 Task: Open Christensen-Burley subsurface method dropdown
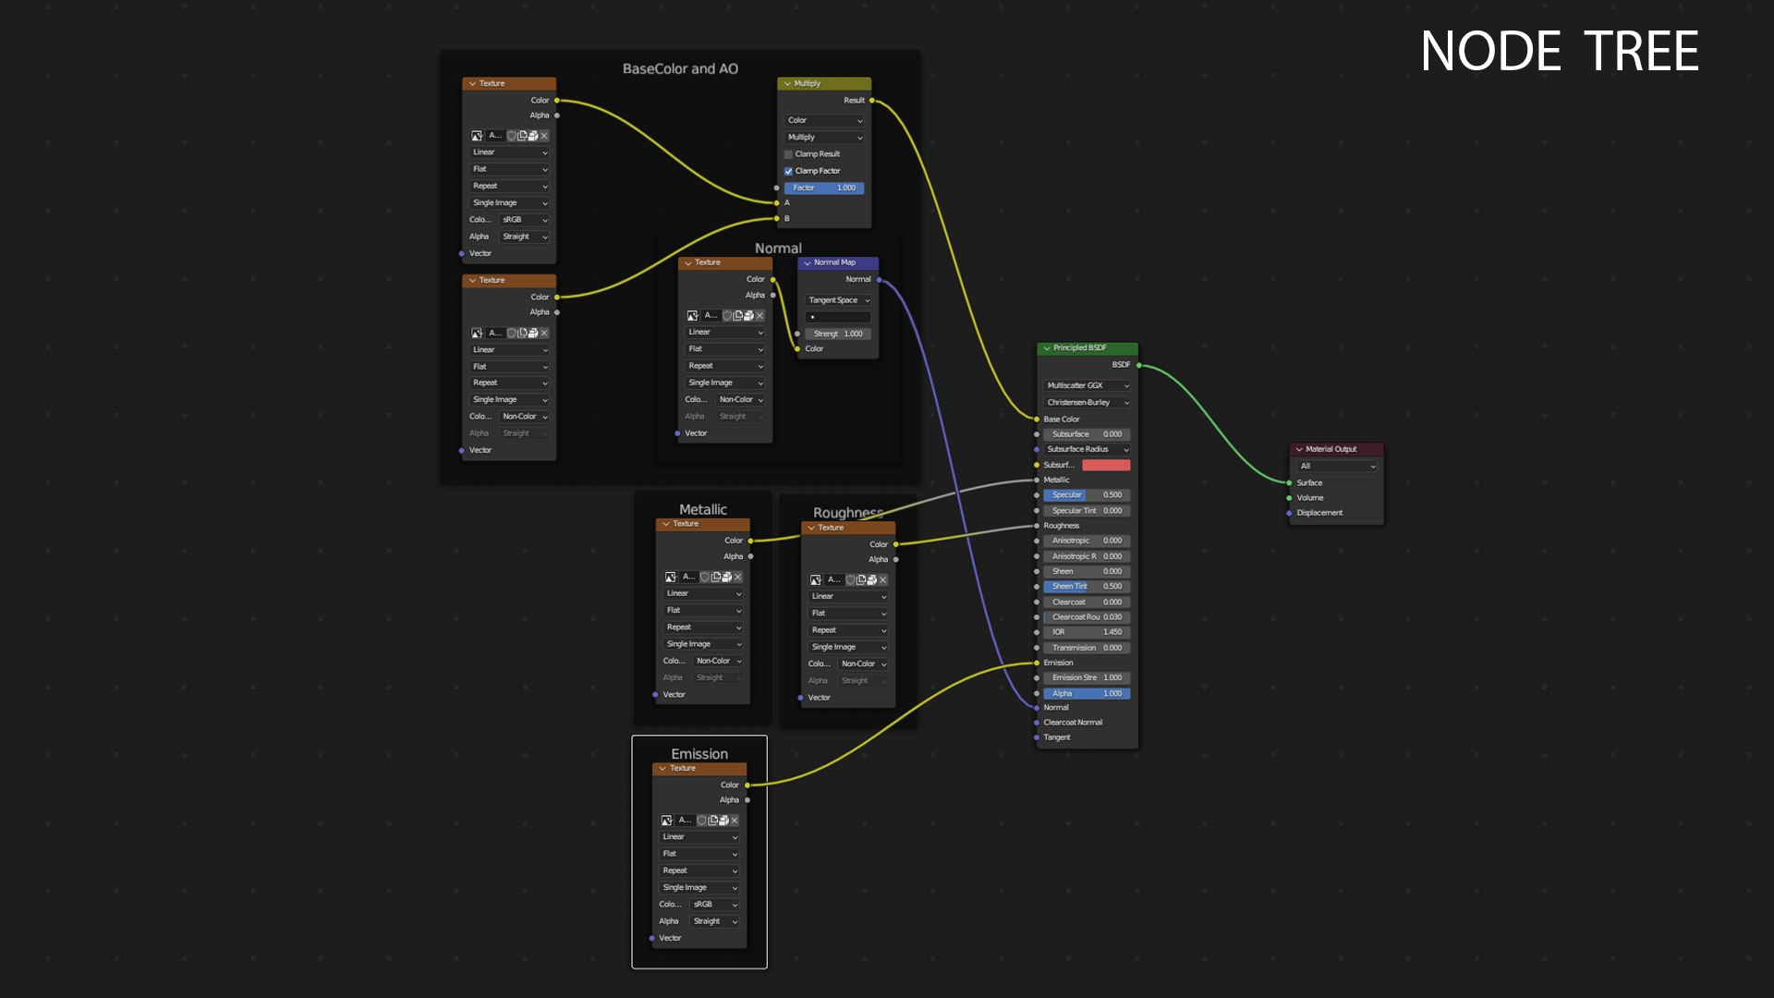pyautogui.click(x=1087, y=403)
